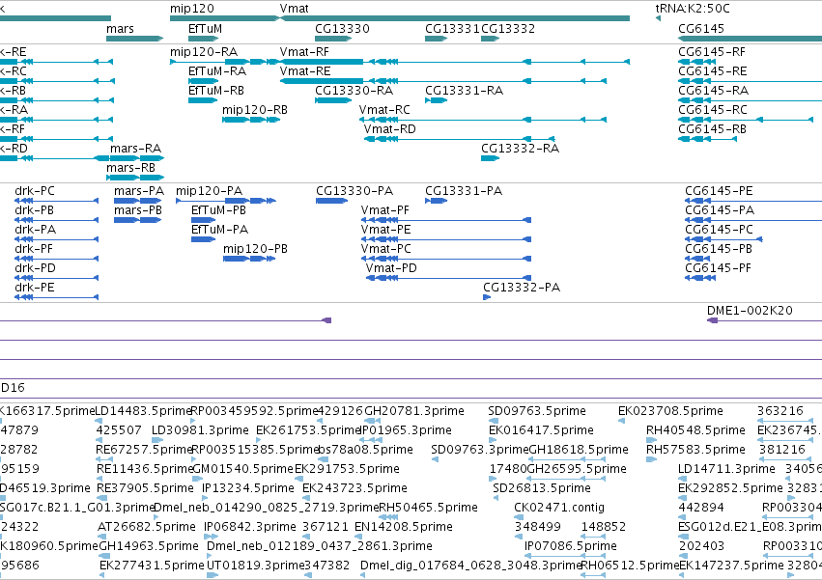
Task: Open the Vmat-RC transcript label
Action: coord(384,110)
